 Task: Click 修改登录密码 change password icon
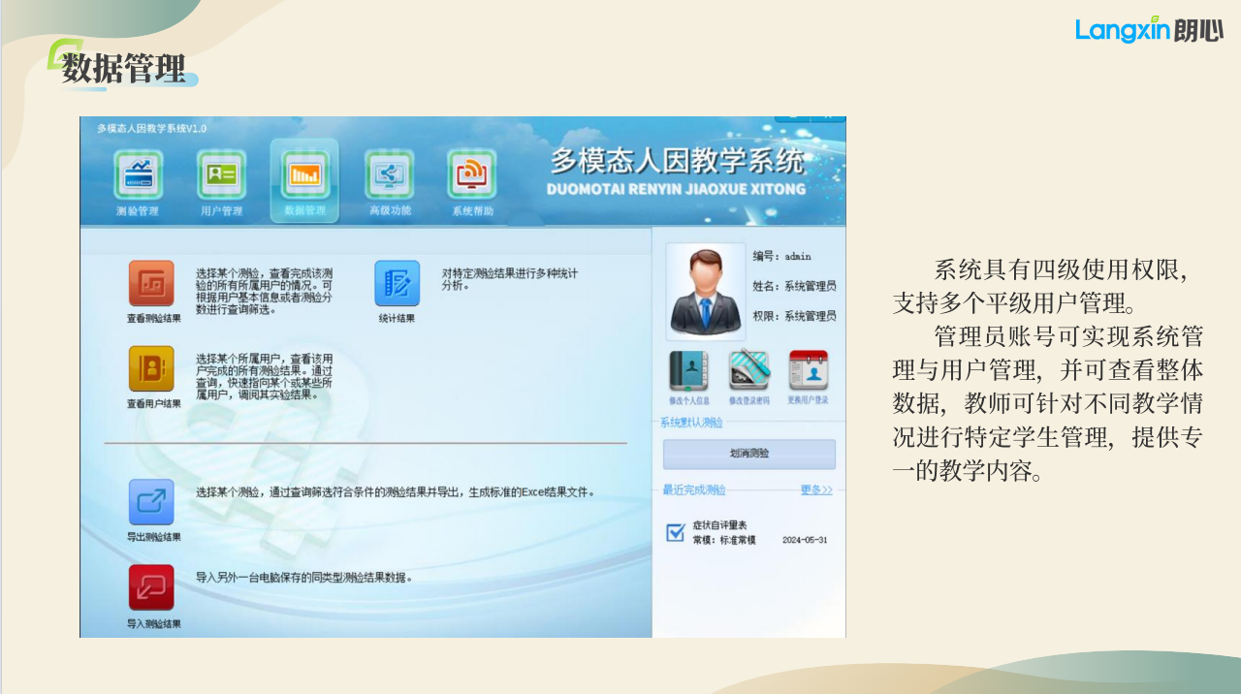point(748,371)
